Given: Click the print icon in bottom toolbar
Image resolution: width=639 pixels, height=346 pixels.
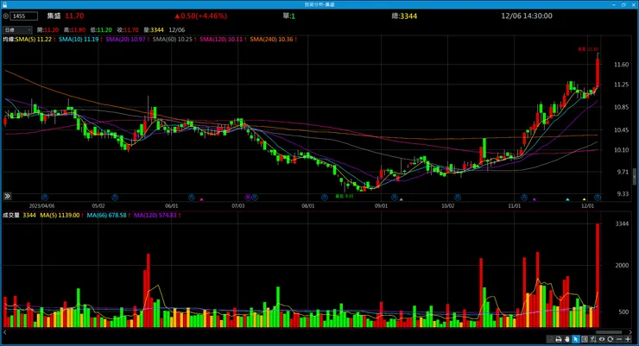Looking at the screenshot, I should pos(559,339).
